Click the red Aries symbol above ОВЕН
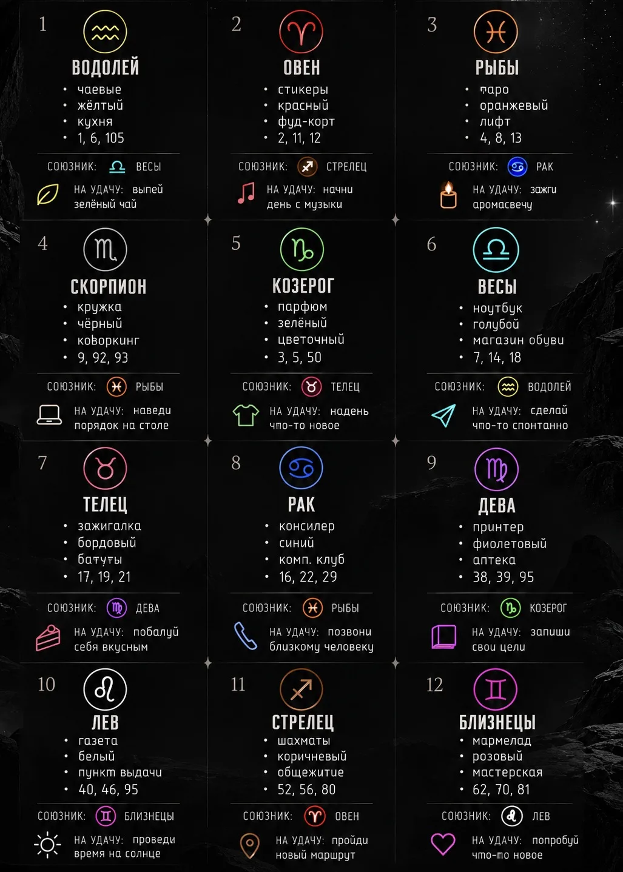The width and height of the screenshot is (623, 872). point(301,32)
